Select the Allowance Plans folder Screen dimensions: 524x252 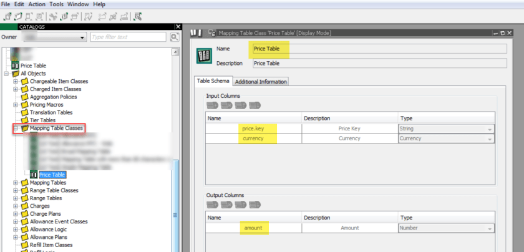[x=49, y=237]
